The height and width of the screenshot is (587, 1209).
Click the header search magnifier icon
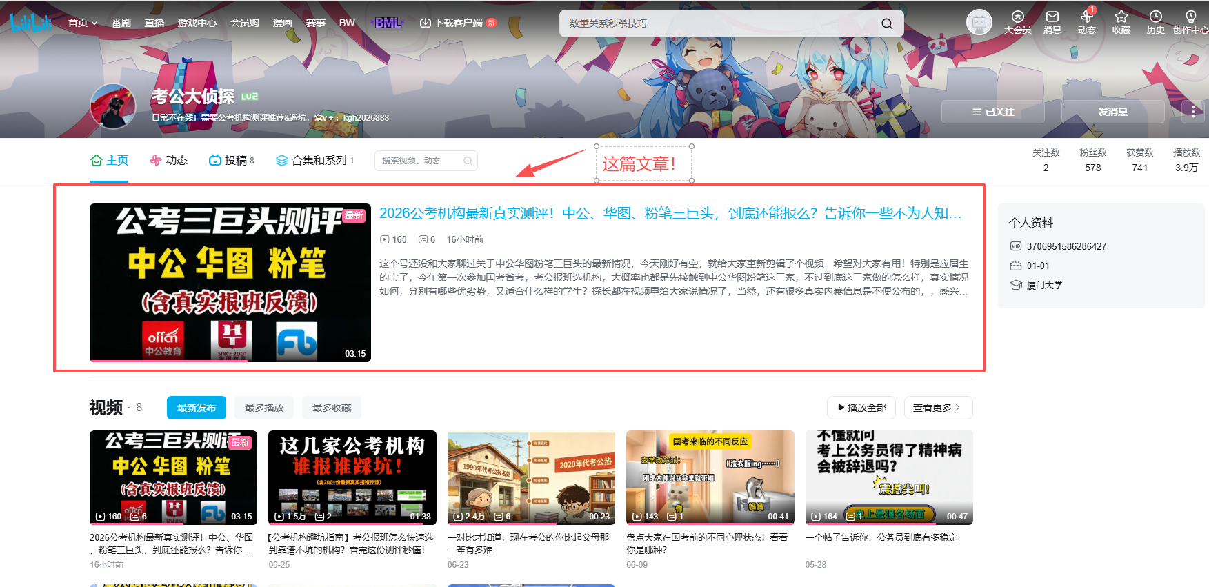pyautogui.click(x=887, y=23)
